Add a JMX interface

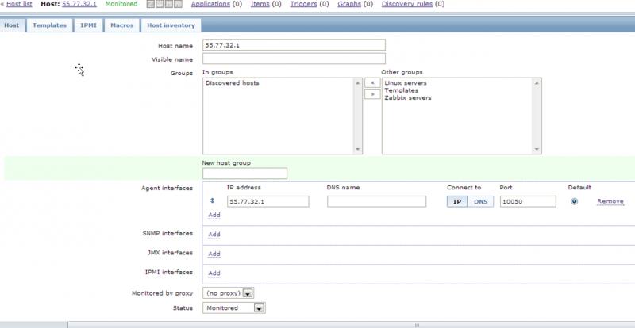(214, 254)
